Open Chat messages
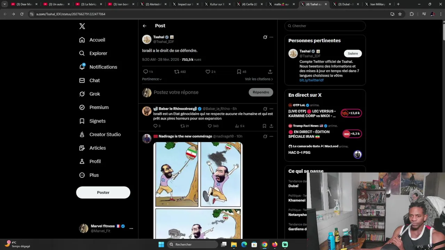Viewport: 445px width, 250px height. 89,81
